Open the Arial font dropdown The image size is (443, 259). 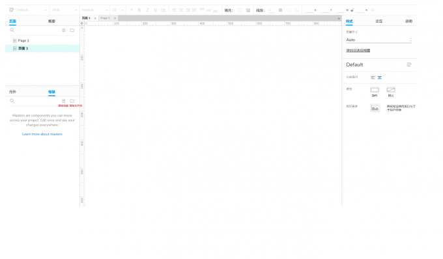64,10
